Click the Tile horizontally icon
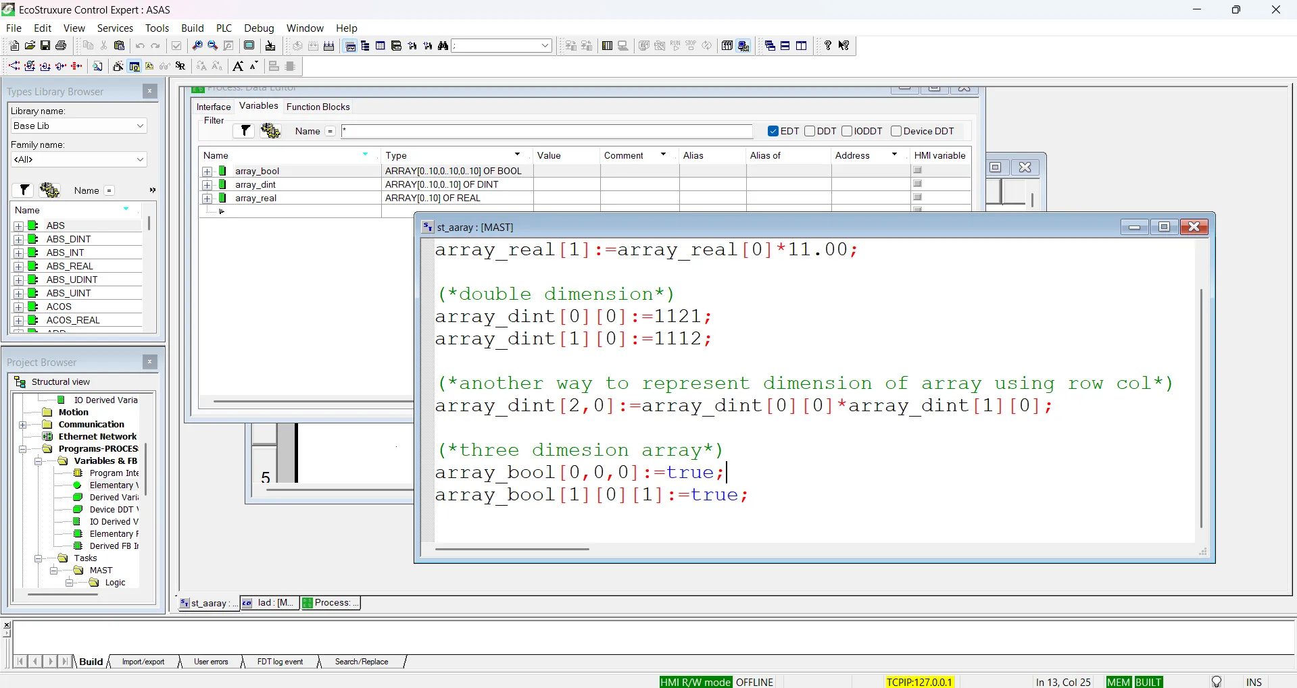The image size is (1297, 688). click(785, 46)
